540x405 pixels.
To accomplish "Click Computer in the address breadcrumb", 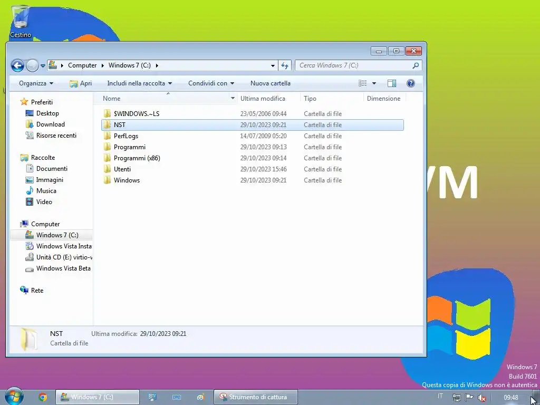I will tap(82, 65).
